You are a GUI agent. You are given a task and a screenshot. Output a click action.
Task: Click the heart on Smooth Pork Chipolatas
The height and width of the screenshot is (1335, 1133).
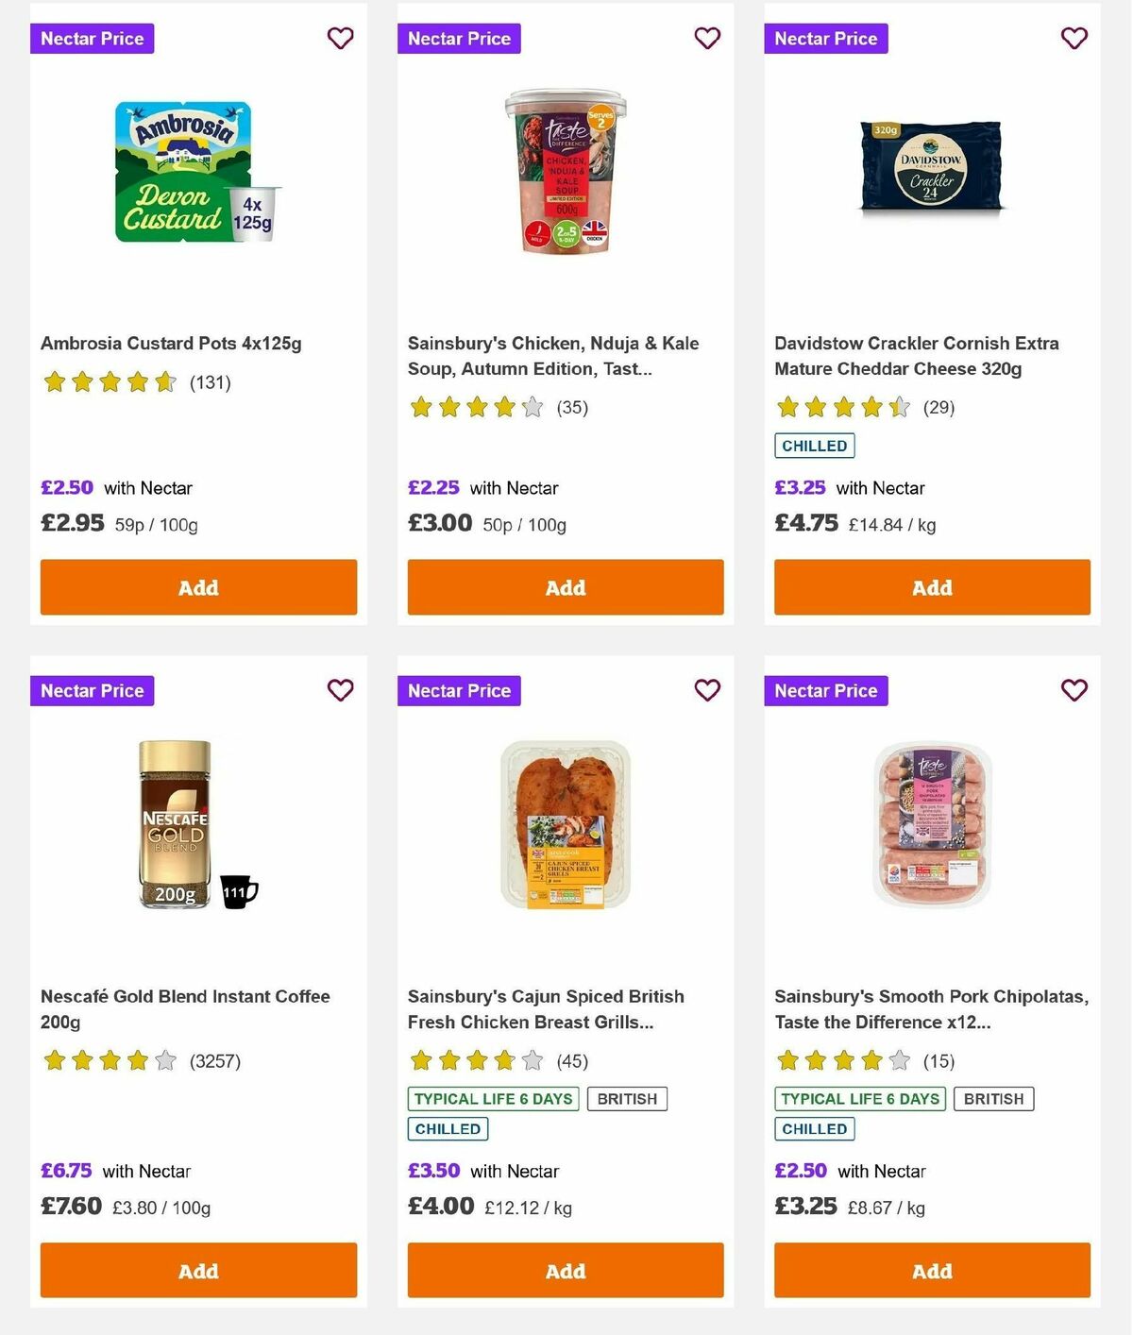pos(1074,690)
